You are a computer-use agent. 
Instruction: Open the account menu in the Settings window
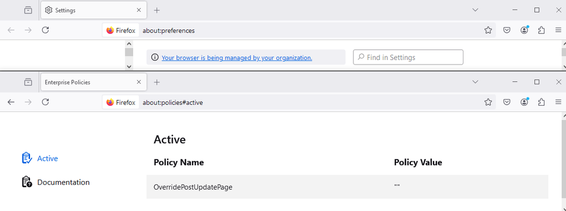click(524, 31)
